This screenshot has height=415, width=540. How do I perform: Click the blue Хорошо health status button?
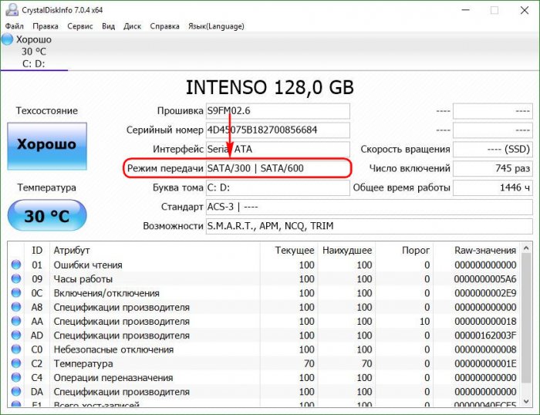47,146
